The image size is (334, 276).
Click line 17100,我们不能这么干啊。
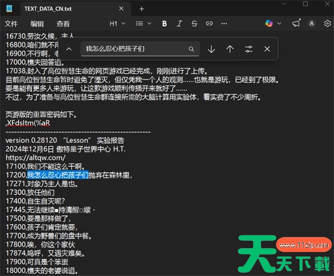tap(46, 166)
